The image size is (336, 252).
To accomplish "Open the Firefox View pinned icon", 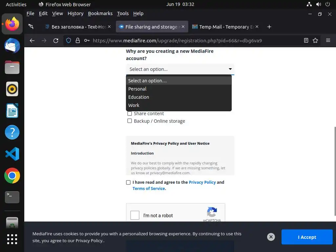I will tap(31, 27).
